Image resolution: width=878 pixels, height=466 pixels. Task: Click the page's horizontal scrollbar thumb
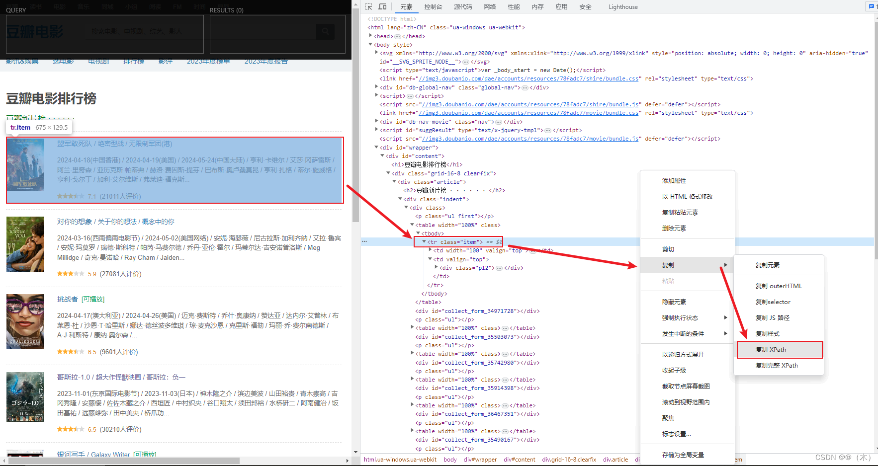[x=124, y=461]
